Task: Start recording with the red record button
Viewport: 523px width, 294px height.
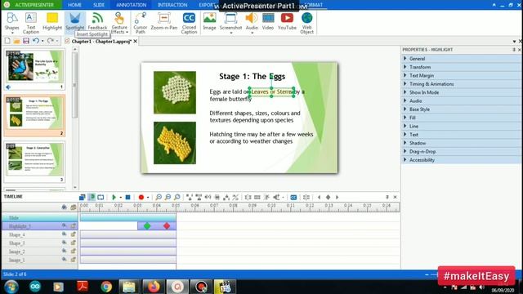Action: (141, 197)
